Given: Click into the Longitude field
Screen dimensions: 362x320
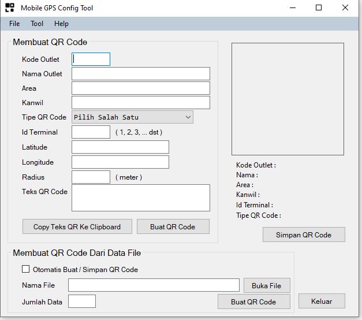Looking at the screenshot, I should point(120,162).
